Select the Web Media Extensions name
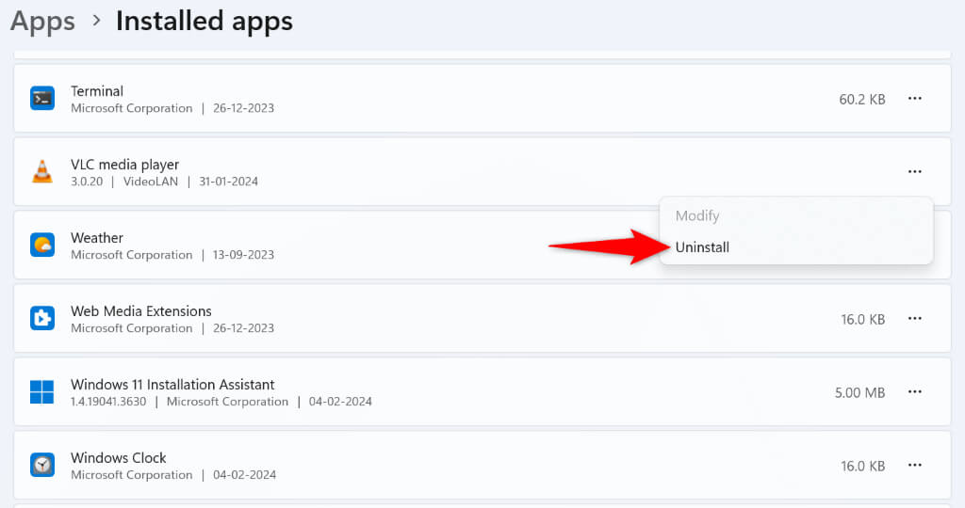 141,311
